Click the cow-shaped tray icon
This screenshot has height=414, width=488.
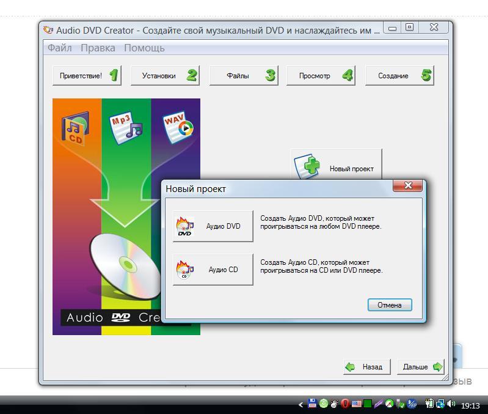tap(334, 404)
